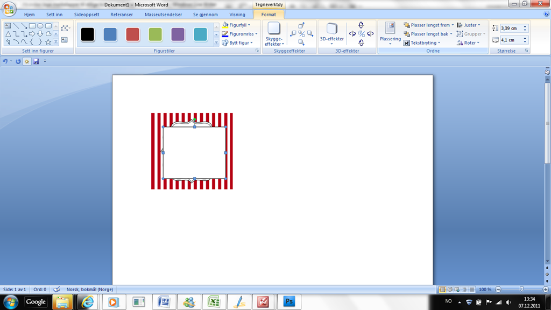
Task: Select the text box shape in the gallery
Action: pos(8,26)
